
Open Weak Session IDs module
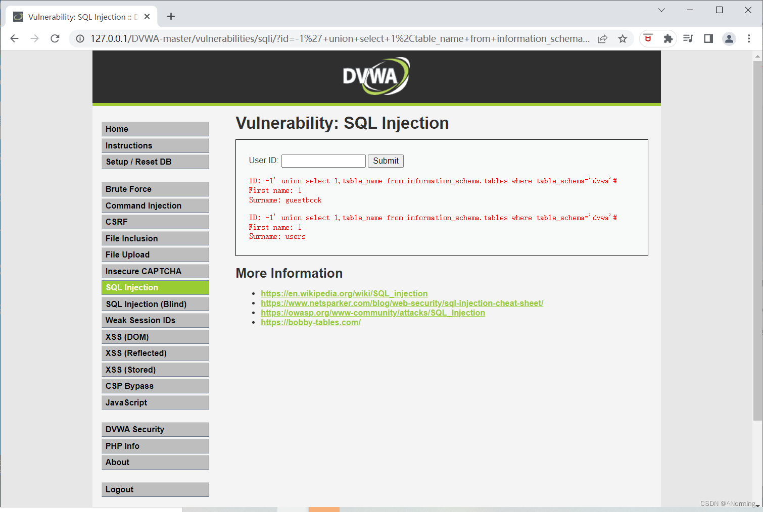(155, 320)
